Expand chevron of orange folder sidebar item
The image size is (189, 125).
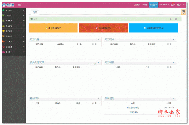(24, 42)
